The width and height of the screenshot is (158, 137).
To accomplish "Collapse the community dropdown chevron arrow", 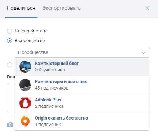I will tap(143, 53).
